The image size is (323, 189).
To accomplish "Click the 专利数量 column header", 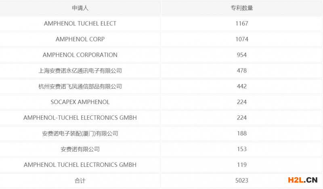I will 241,8.
